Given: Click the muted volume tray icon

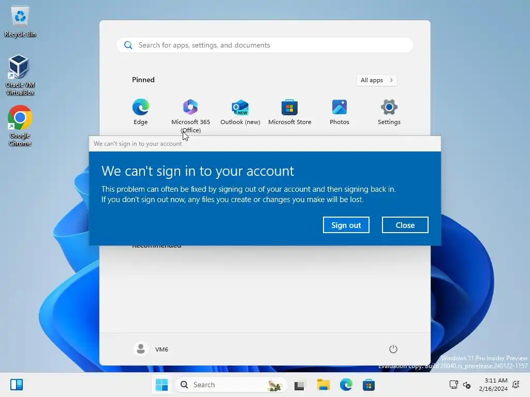Looking at the screenshot, I should [467, 385].
